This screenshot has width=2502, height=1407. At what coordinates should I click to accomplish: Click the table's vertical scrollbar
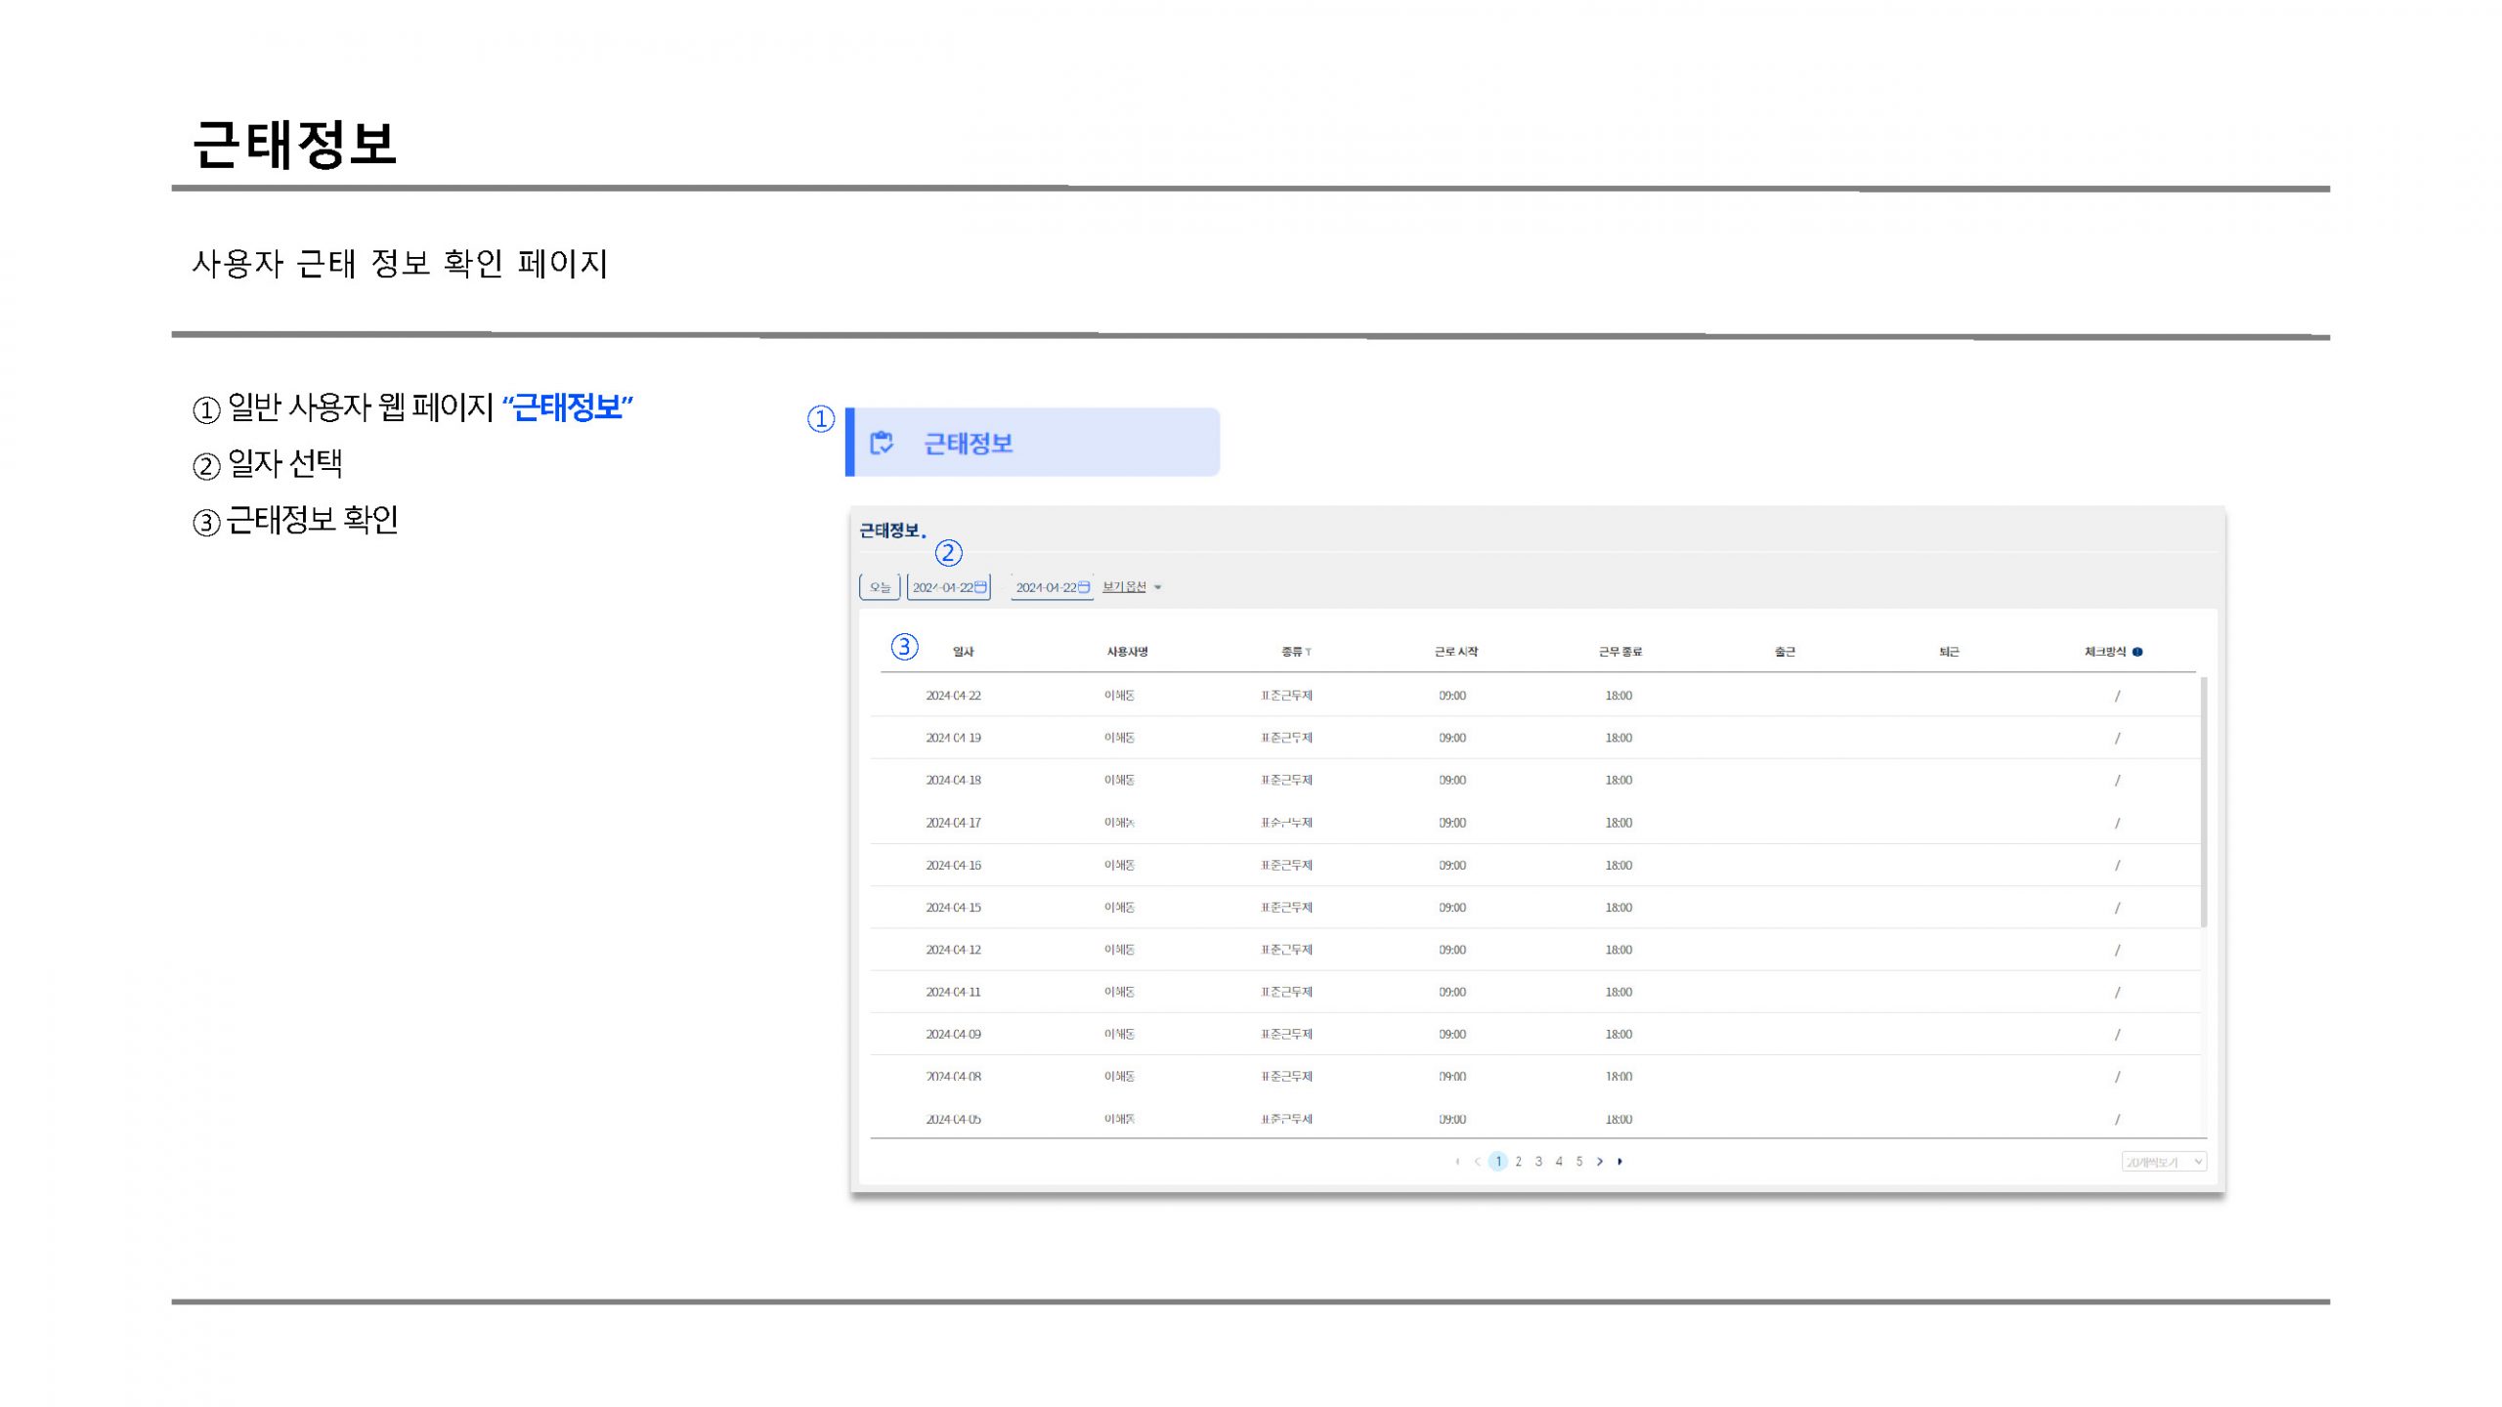pos(2203,801)
